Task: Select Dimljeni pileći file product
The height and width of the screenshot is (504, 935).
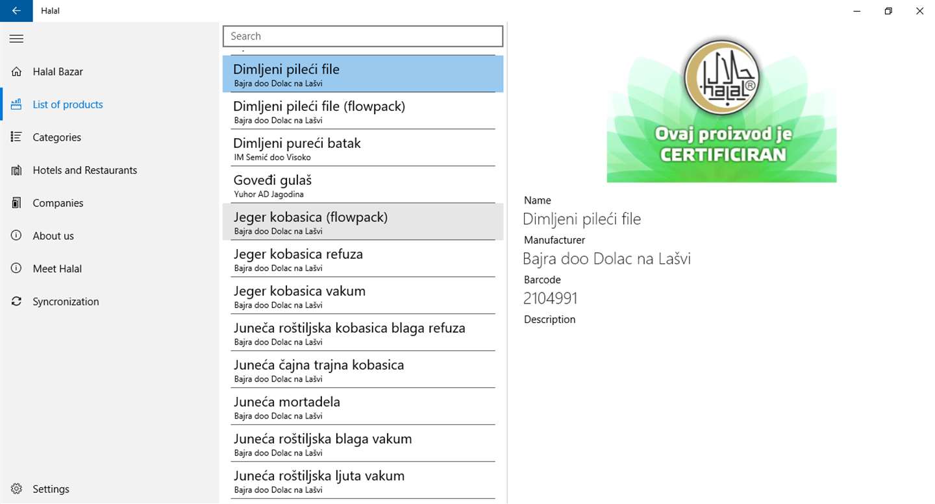Action: (x=363, y=74)
